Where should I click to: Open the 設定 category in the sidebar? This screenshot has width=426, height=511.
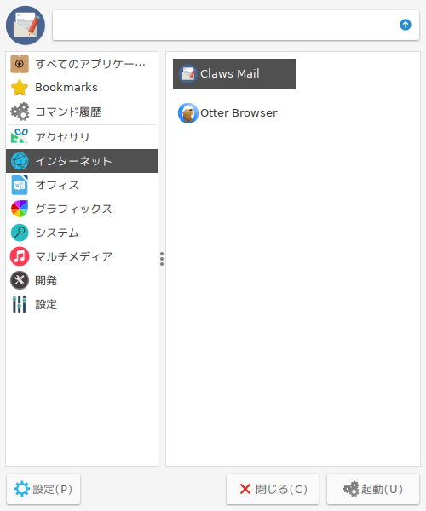82,304
